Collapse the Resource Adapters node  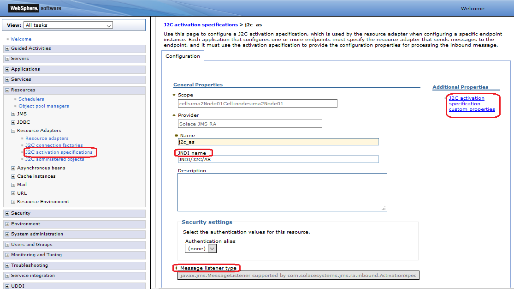tap(13, 131)
